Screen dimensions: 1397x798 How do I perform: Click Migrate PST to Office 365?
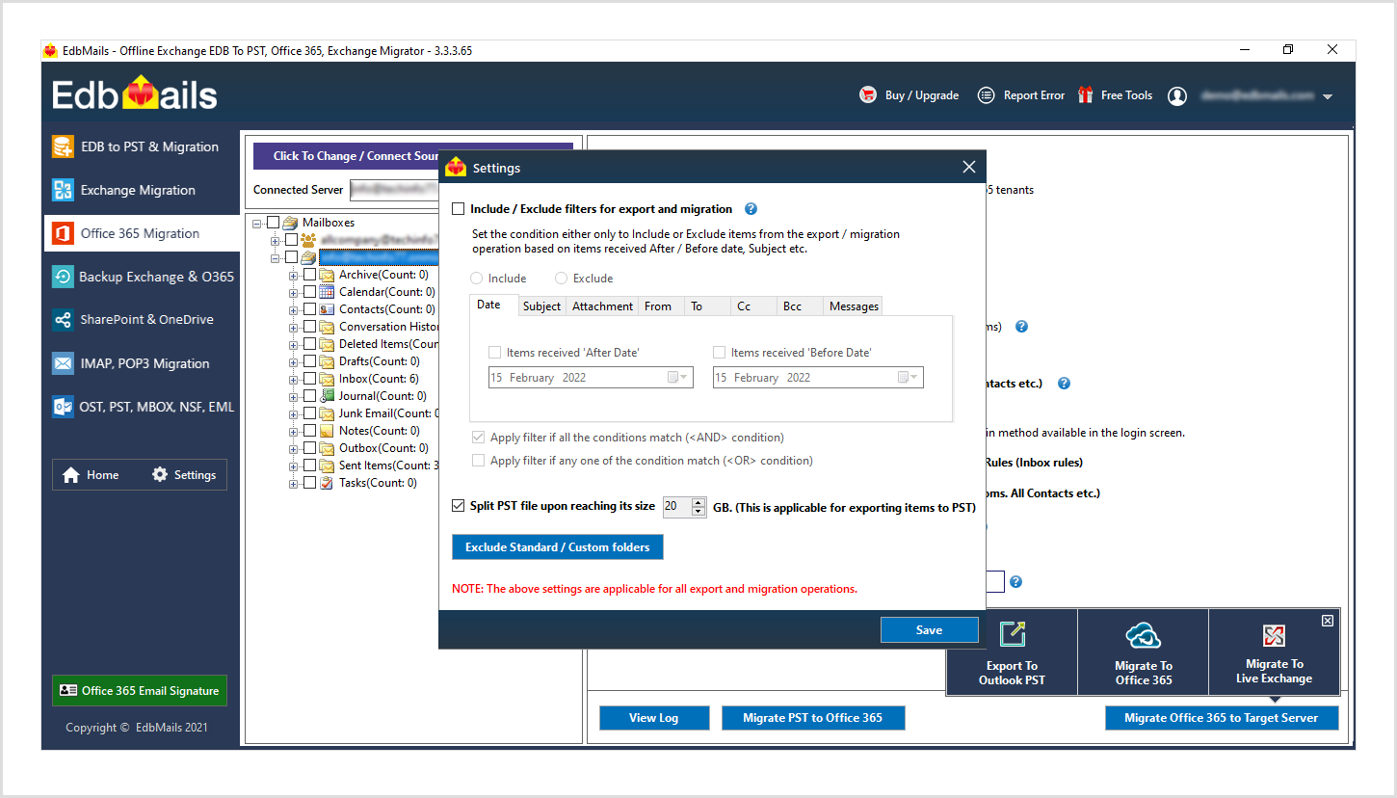(x=813, y=718)
